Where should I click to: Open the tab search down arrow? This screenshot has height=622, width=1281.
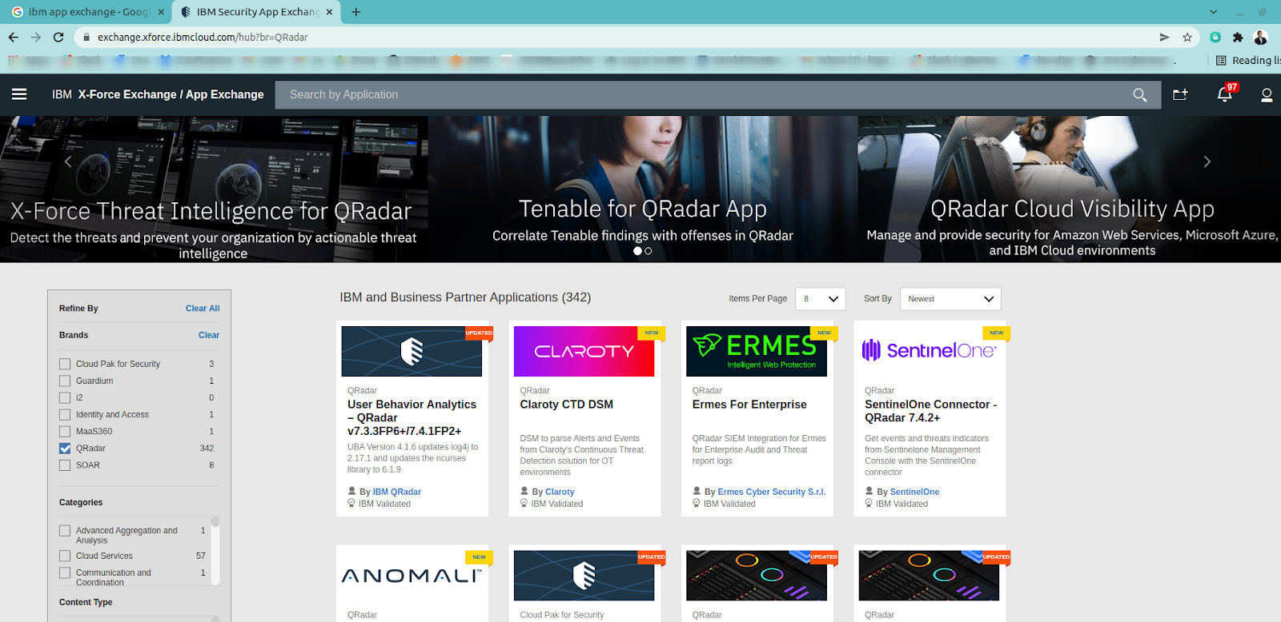(1213, 12)
